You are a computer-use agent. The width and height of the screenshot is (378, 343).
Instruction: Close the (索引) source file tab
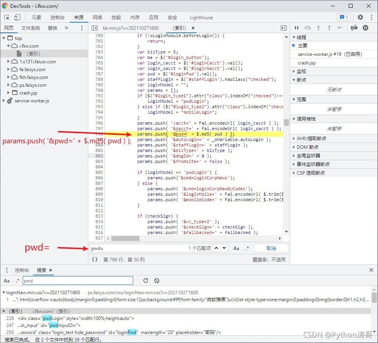click(x=193, y=28)
